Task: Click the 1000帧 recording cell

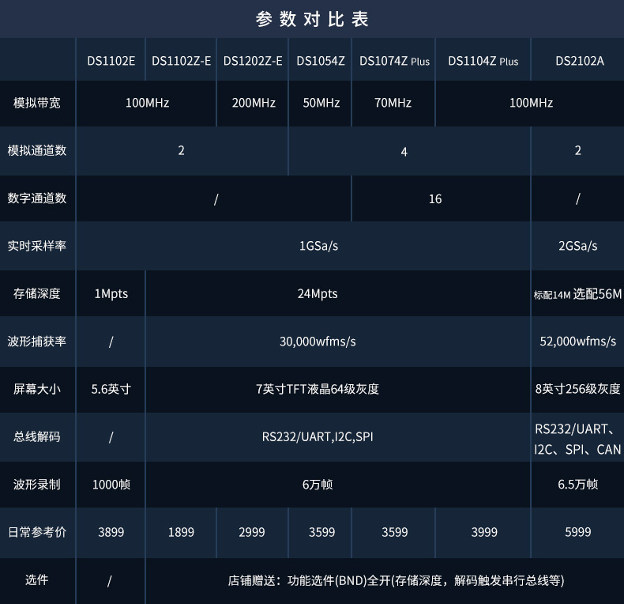Action: (x=111, y=485)
